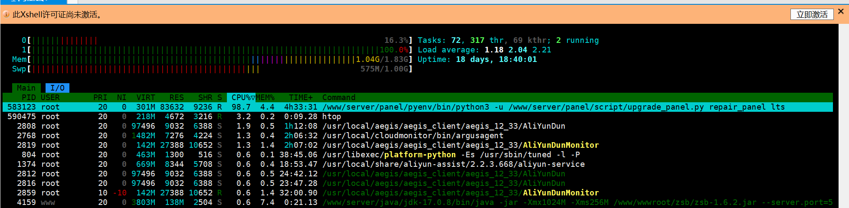This screenshot has width=849, height=208.
Task: Select process thread row with PID 2812
Action: pyautogui.click(x=417, y=174)
